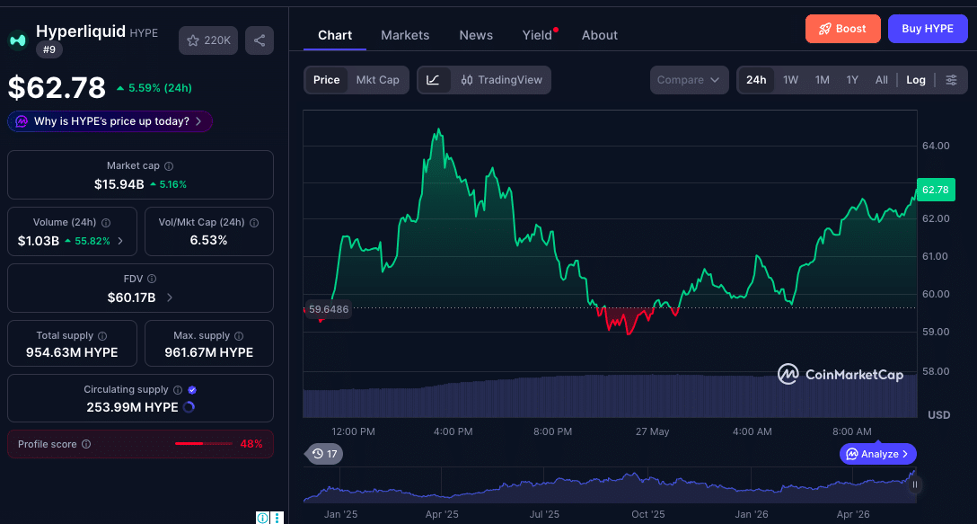Set the chart range to 1W
Image resolution: width=977 pixels, height=524 pixels.
(x=791, y=80)
